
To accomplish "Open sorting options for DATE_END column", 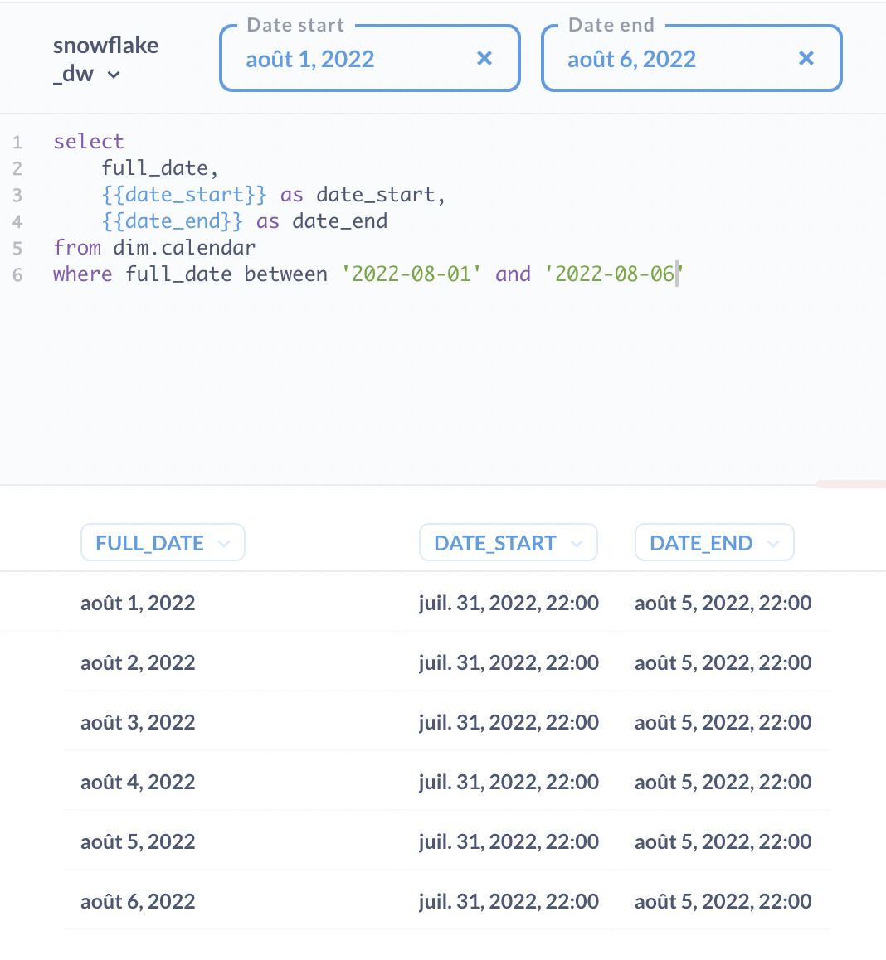I will (773, 542).
